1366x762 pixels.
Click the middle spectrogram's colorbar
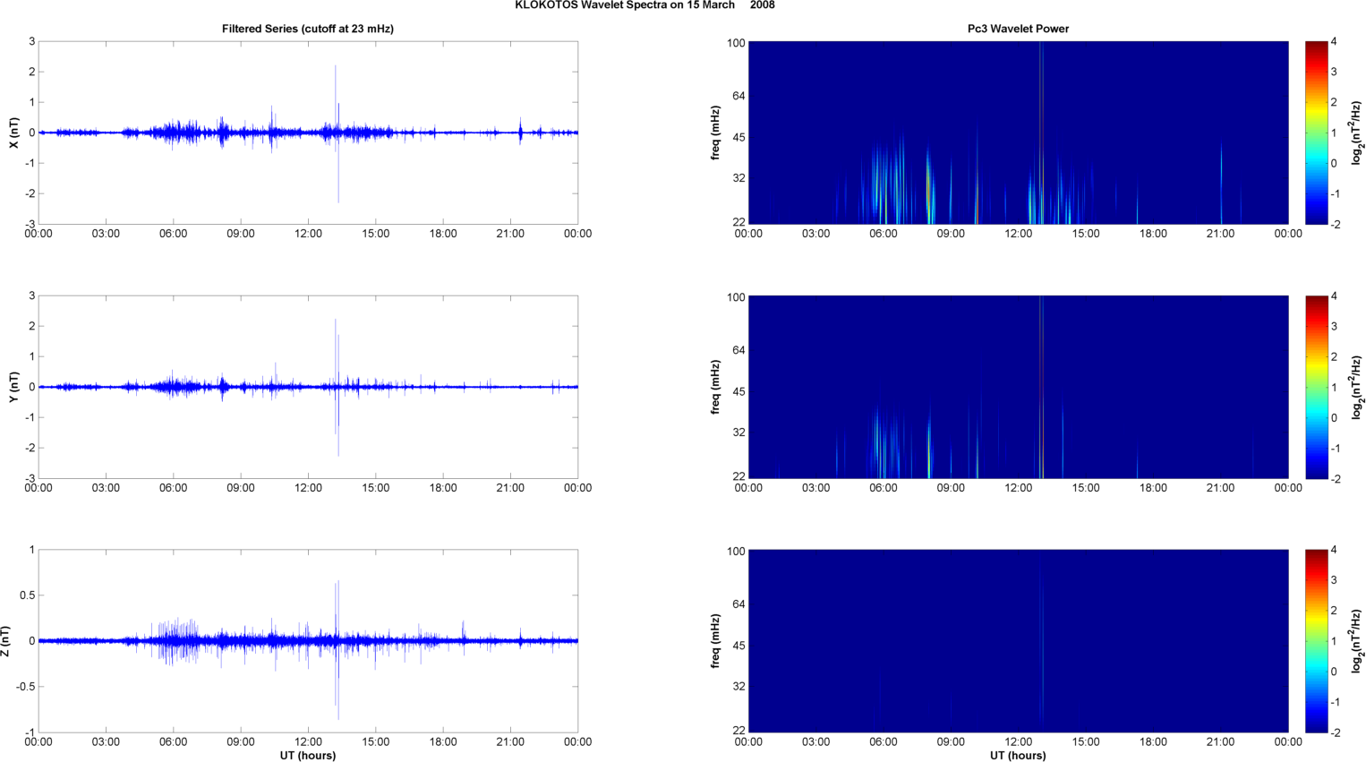pos(1316,387)
